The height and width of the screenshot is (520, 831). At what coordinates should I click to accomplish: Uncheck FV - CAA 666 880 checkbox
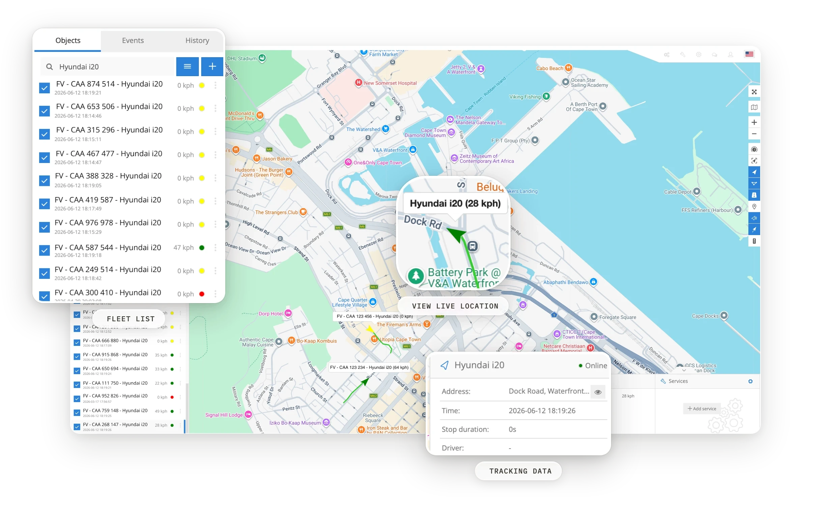click(77, 343)
